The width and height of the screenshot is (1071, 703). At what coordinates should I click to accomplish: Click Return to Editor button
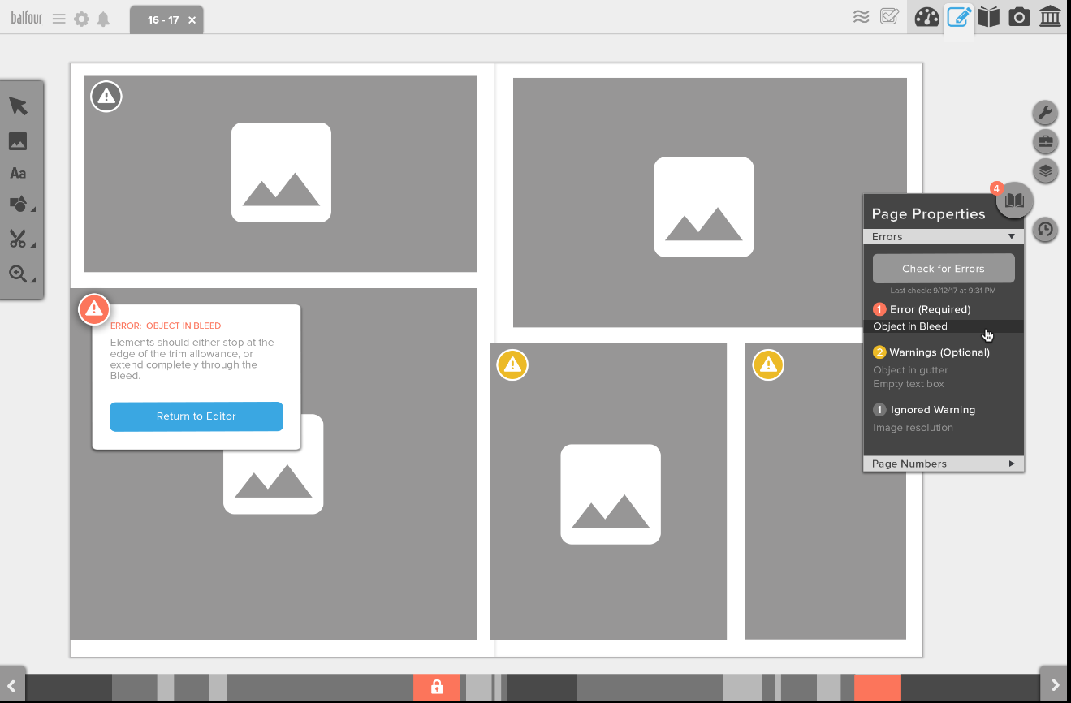(x=196, y=416)
